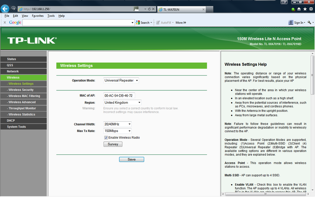Click the browser forward arrow button

(x=13, y=9)
